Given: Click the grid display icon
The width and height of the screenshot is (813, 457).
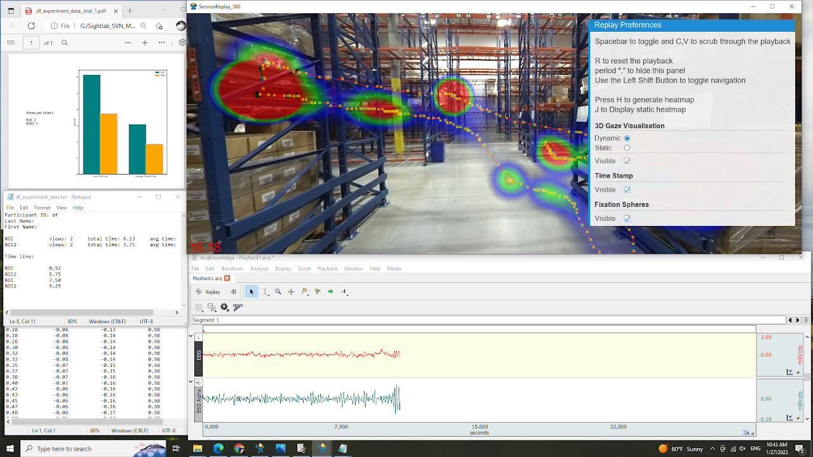Looking at the screenshot, I should point(199,306).
